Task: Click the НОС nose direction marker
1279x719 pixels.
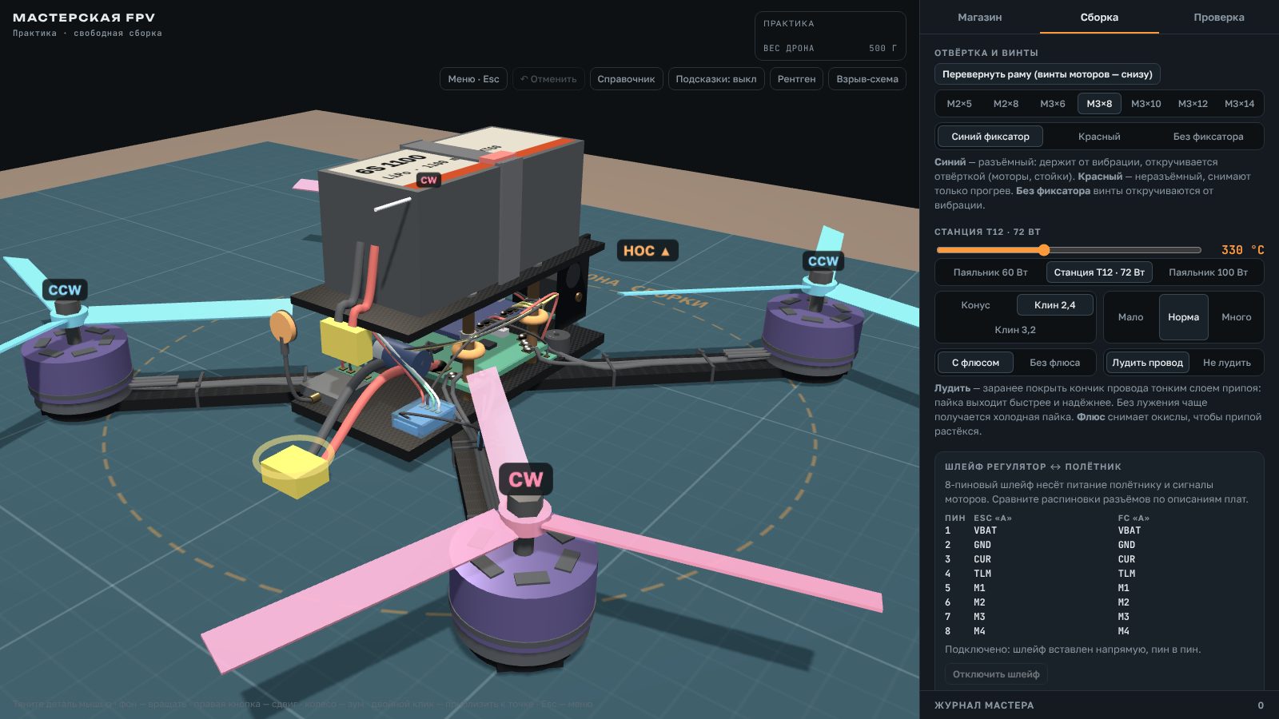Action: coord(647,251)
